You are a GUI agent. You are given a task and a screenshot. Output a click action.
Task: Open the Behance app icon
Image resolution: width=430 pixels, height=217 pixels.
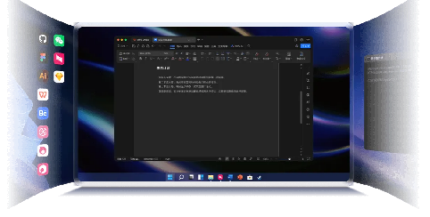(43, 113)
